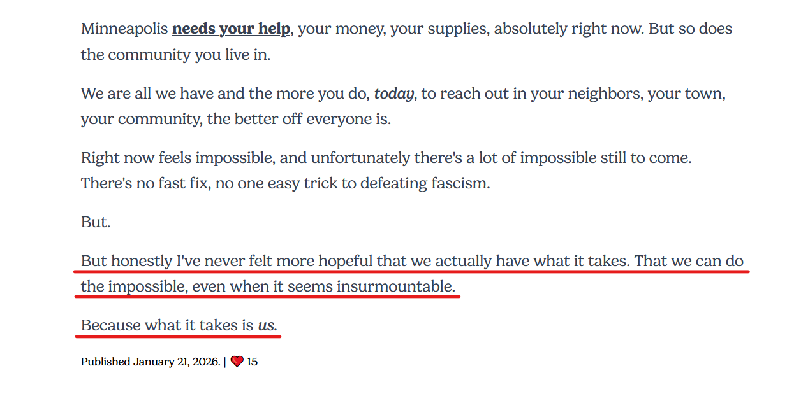Click the red heart like icon
The image size is (794, 401).
click(237, 362)
